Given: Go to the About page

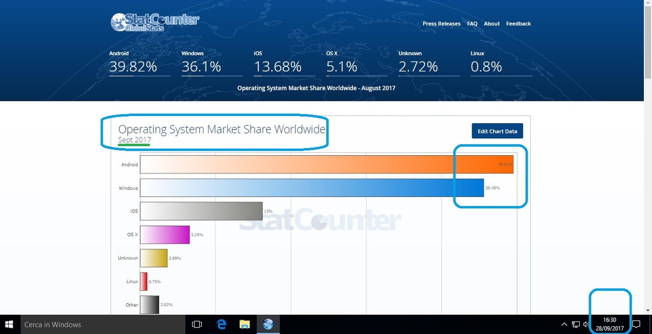Looking at the screenshot, I should [492, 23].
